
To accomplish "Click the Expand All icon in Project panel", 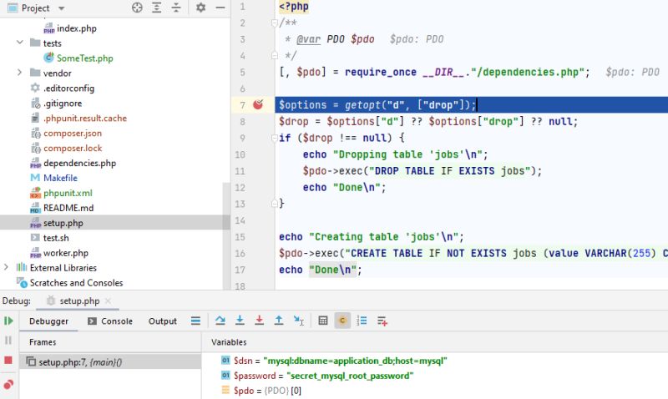I will pyautogui.click(x=156, y=8).
